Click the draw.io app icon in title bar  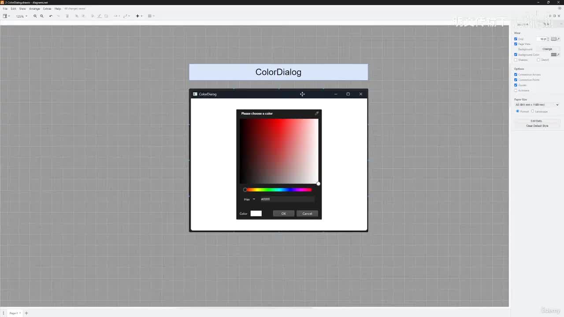click(x=2, y=2)
